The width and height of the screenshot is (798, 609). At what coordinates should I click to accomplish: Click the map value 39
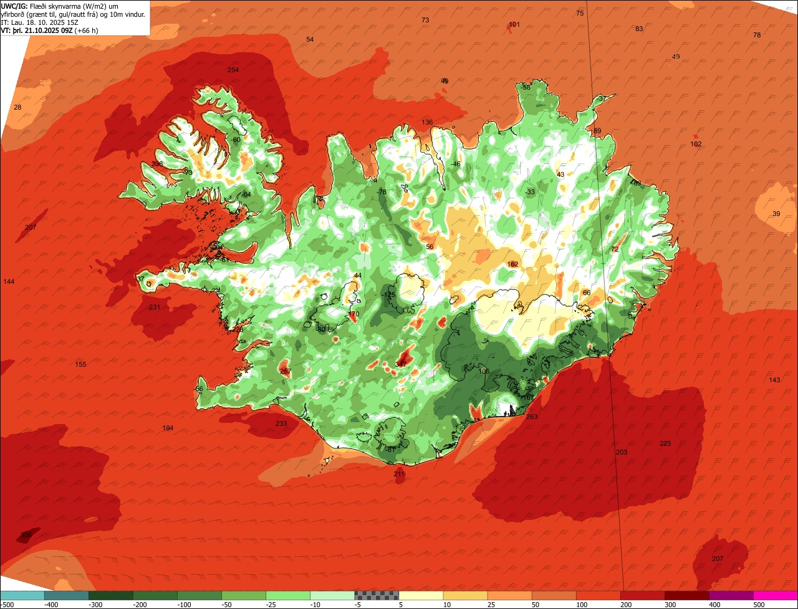776,214
